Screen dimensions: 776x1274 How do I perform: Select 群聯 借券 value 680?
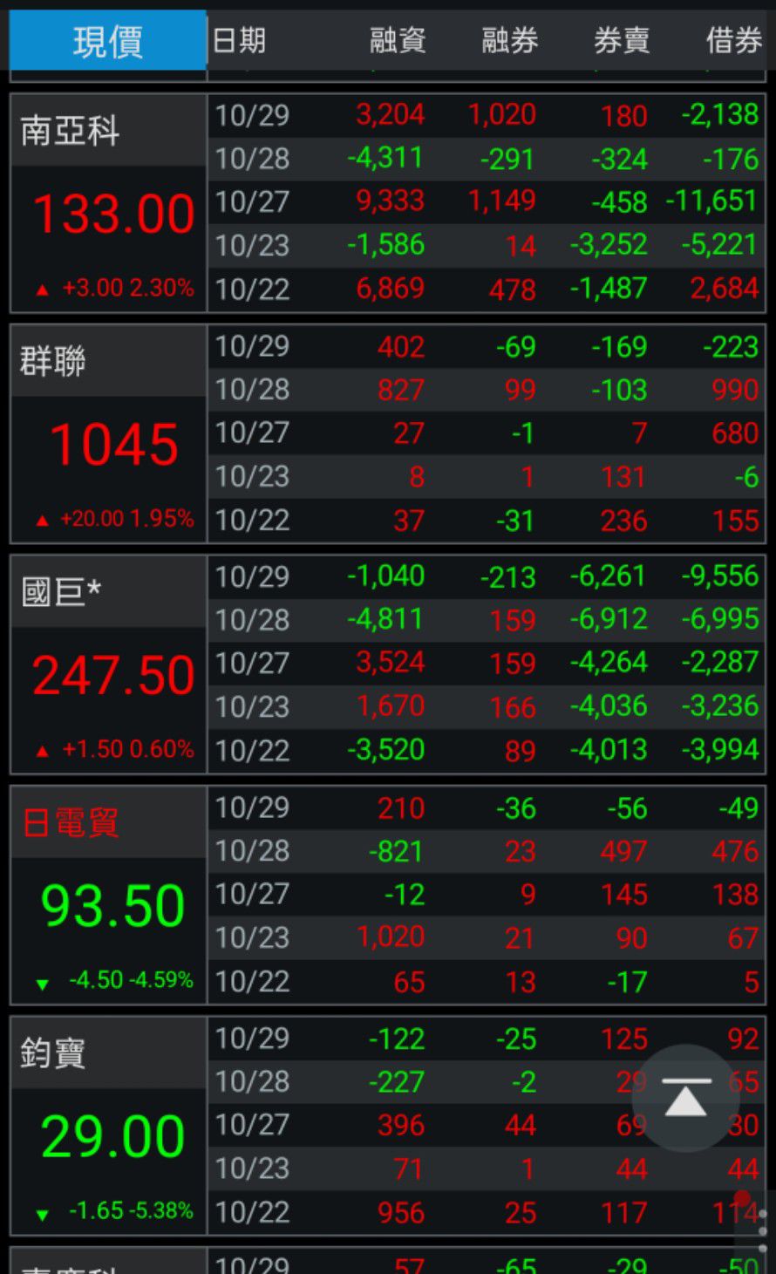click(x=735, y=433)
